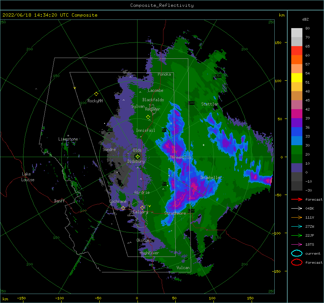Click the Strathmore city label

[x=175, y=213]
